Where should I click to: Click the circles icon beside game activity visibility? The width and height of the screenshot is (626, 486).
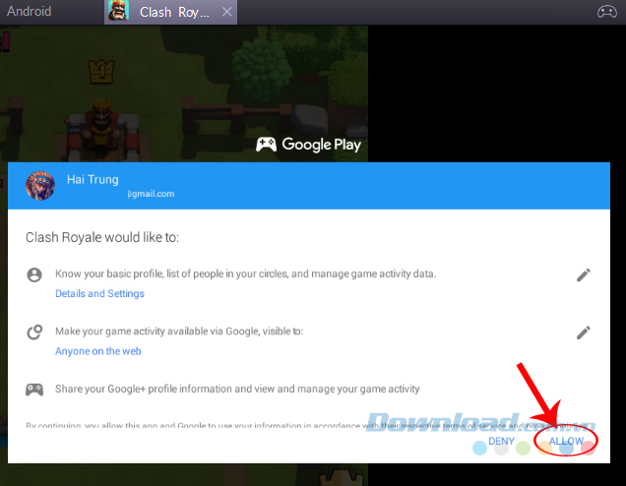tap(34, 332)
